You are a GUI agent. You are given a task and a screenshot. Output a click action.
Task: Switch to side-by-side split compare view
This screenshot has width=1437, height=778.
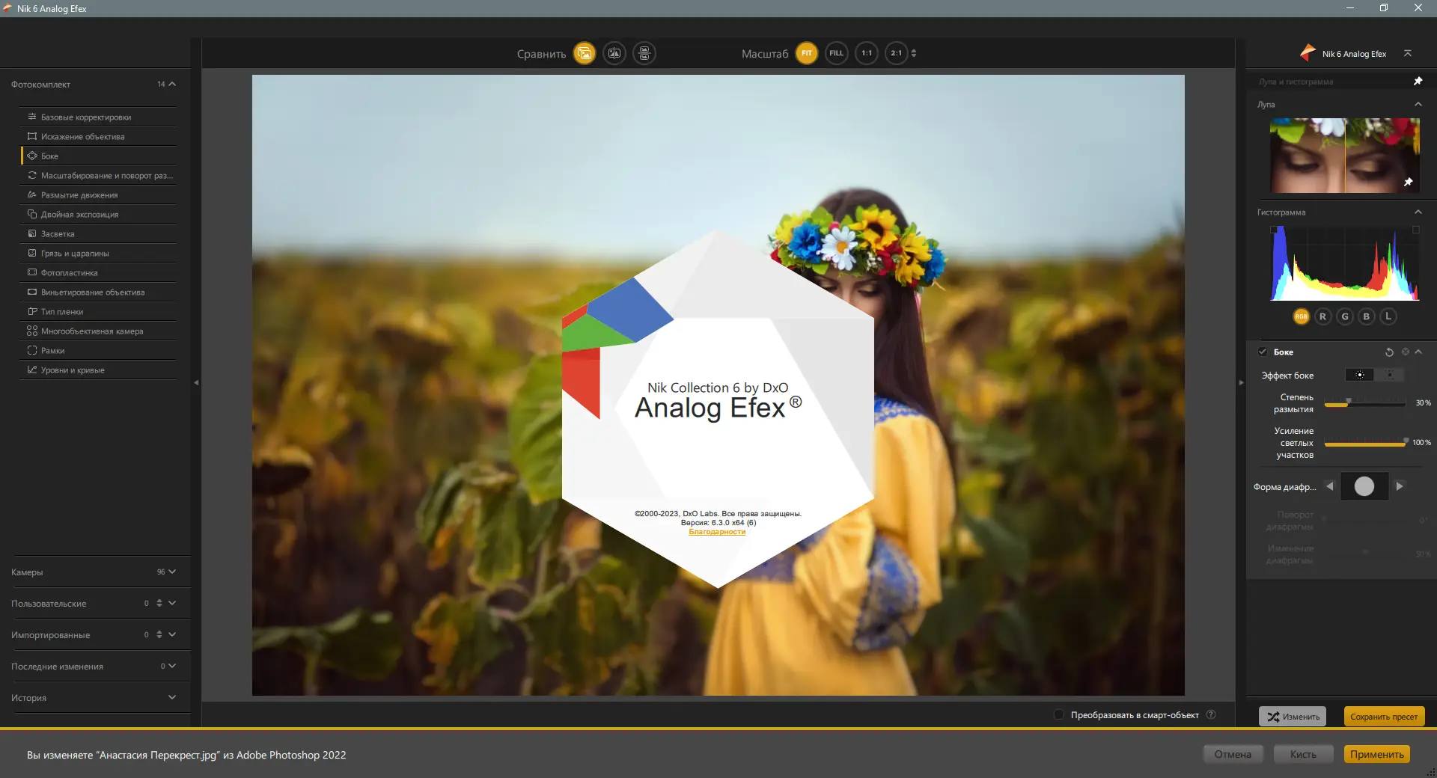[x=614, y=53]
